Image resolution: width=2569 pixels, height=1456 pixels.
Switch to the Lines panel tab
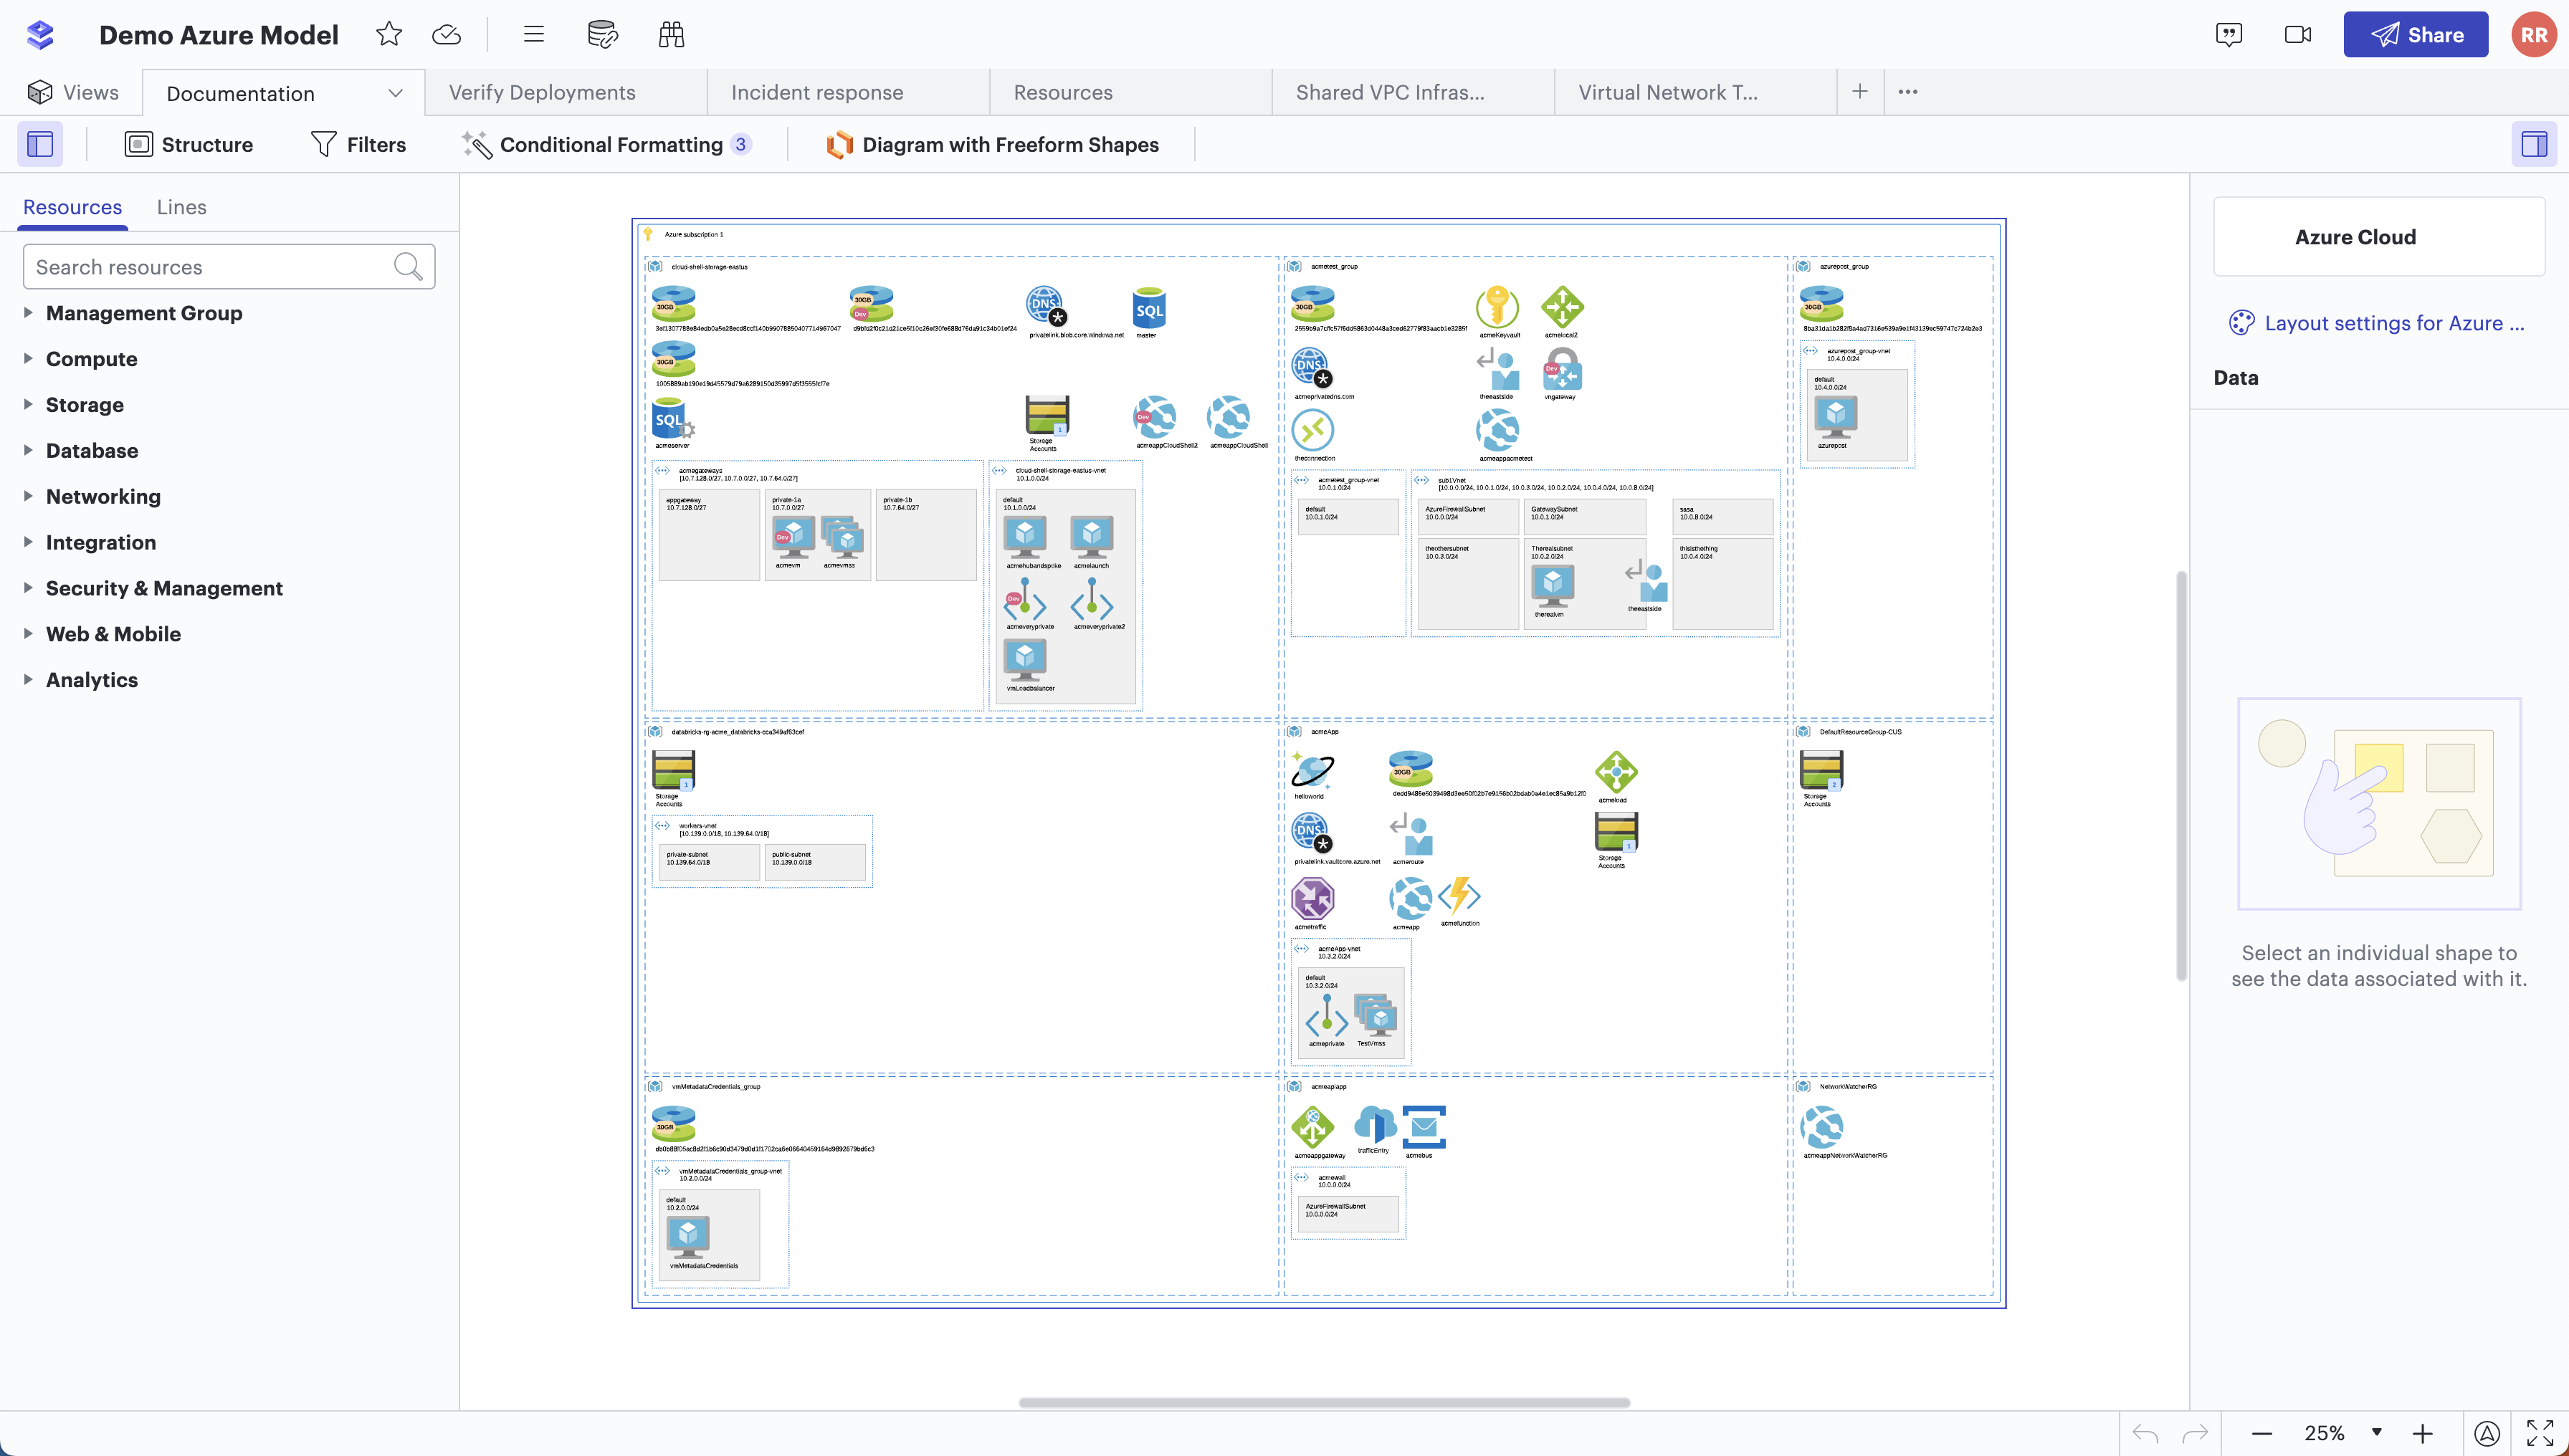[182, 207]
